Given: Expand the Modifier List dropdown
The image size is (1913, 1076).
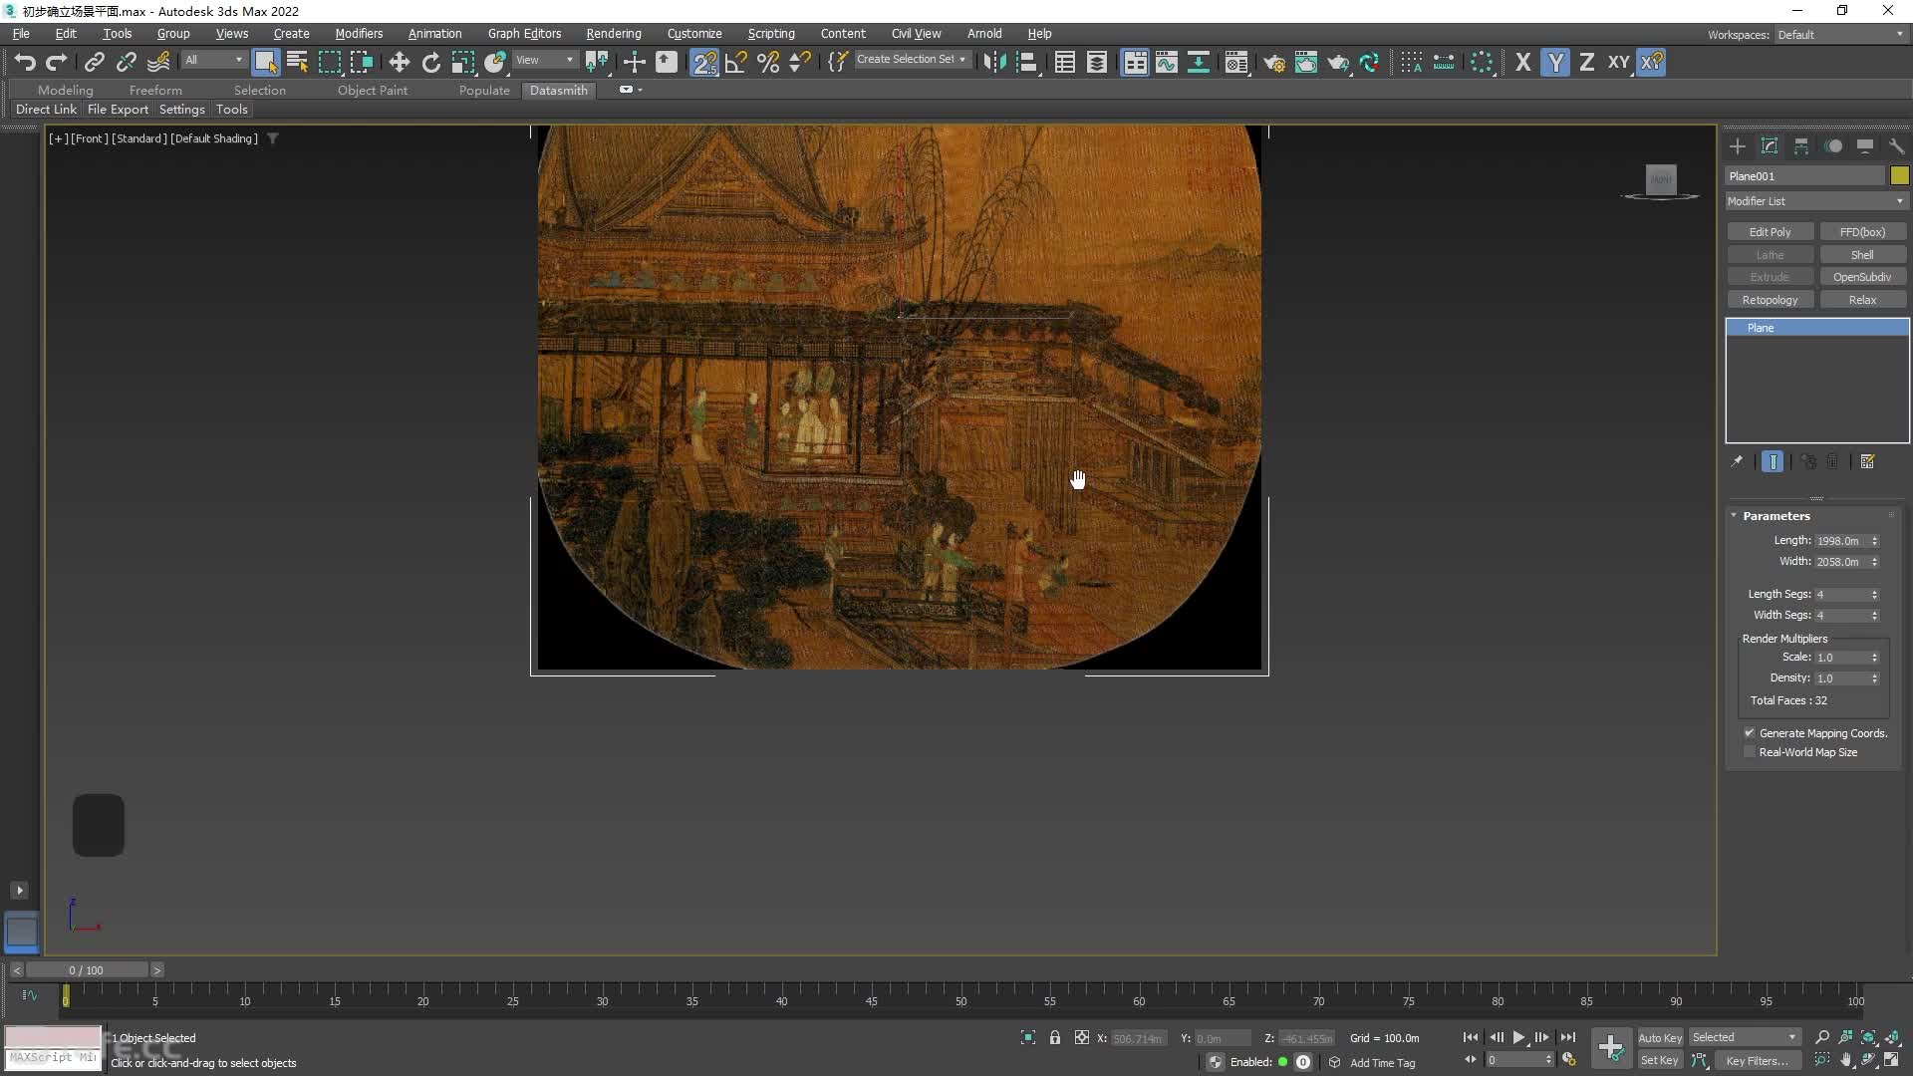Looking at the screenshot, I should 1816,201.
